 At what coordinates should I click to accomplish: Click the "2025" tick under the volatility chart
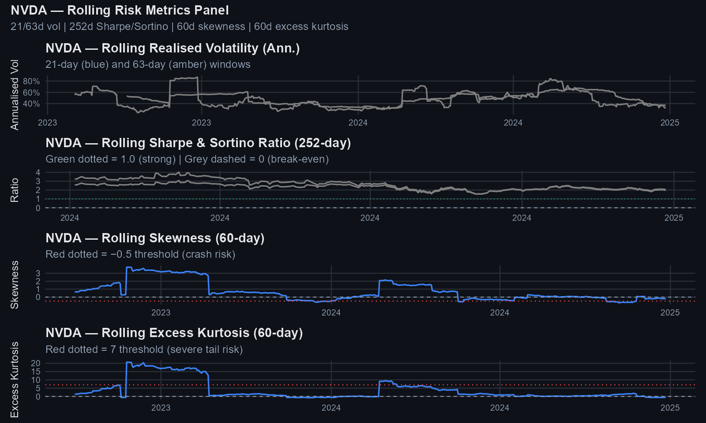[670, 122]
